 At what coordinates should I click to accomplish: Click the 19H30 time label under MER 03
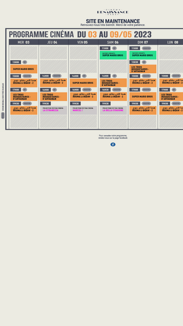[16, 103]
